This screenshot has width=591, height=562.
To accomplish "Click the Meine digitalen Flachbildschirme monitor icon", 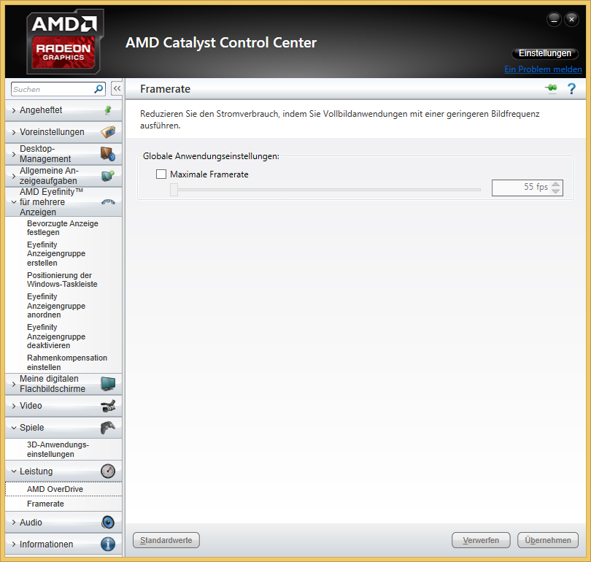I will coord(108,384).
